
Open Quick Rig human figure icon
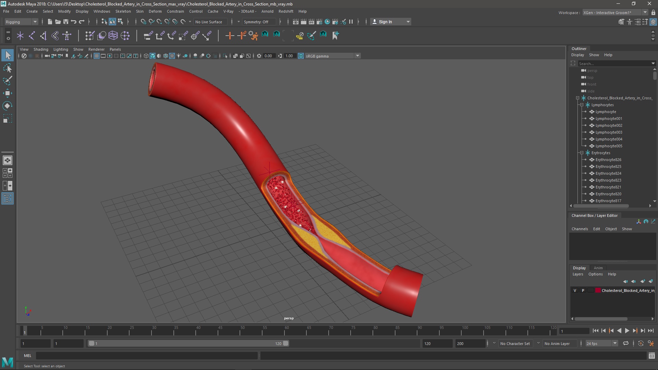(x=67, y=36)
